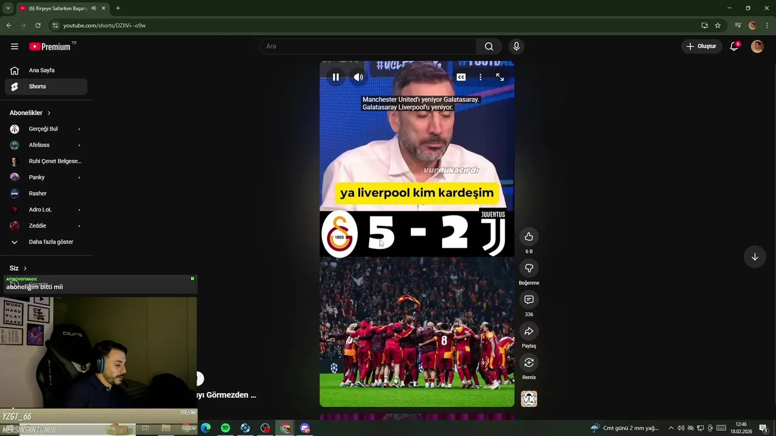This screenshot has height=436, width=776.
Task: Click the browser address bar URL
Action: click(104, 25)
